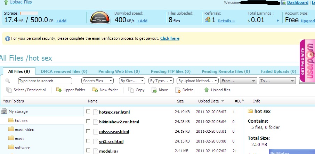
Task: Click the Delete icon
Action: 178,90
